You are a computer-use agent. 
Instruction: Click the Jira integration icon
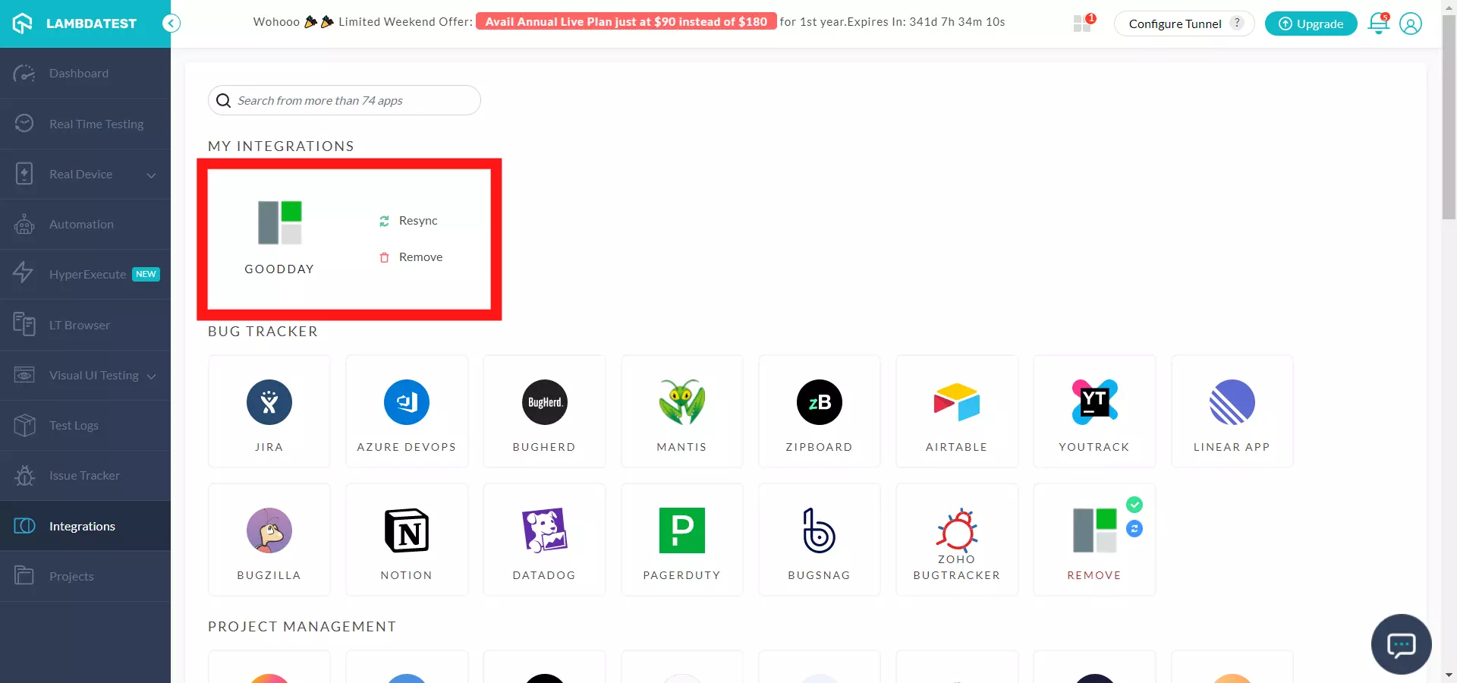click(x=269, y=402)
